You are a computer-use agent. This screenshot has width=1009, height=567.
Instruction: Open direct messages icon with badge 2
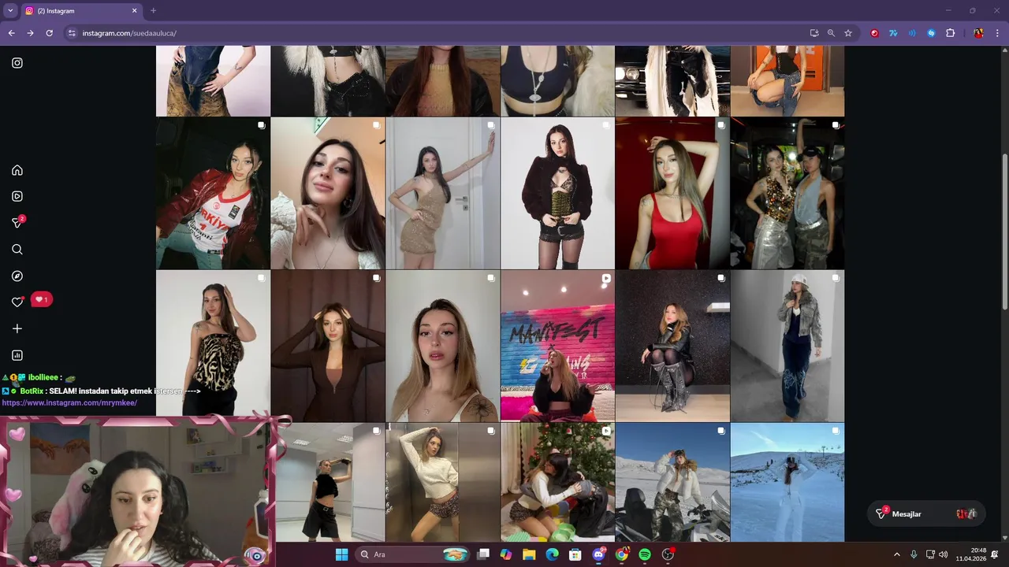point(18,222)
